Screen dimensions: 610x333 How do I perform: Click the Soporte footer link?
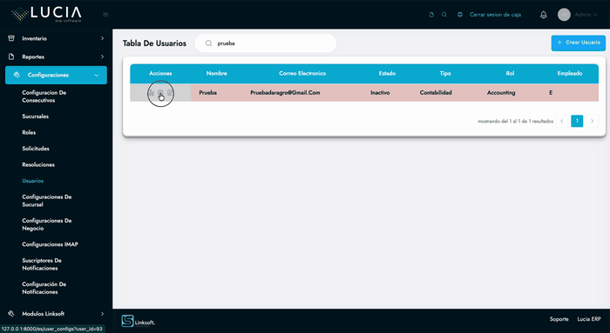(559, 319)
